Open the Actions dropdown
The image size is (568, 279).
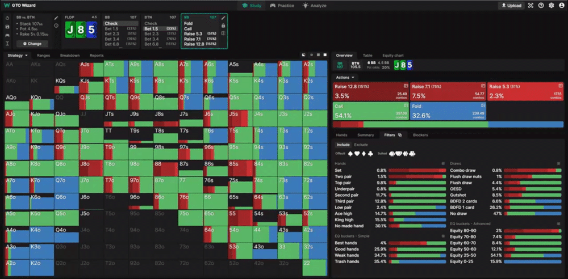[345, 78]
